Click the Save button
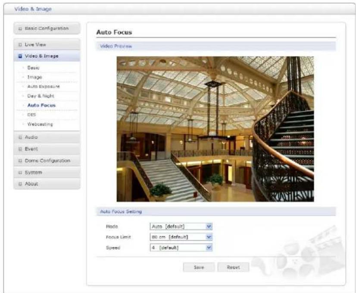Screen dimensions: 356x293 click(199, 267)
